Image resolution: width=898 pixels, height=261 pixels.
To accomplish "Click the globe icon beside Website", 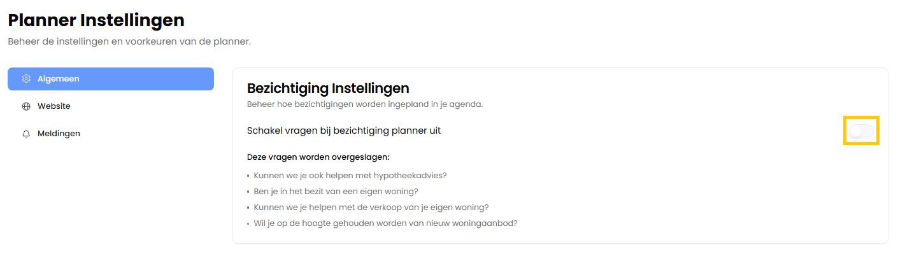I will (x=26, y=106).
